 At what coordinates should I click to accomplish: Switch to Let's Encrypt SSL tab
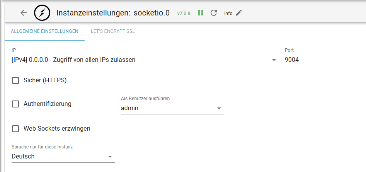point(112,31)
